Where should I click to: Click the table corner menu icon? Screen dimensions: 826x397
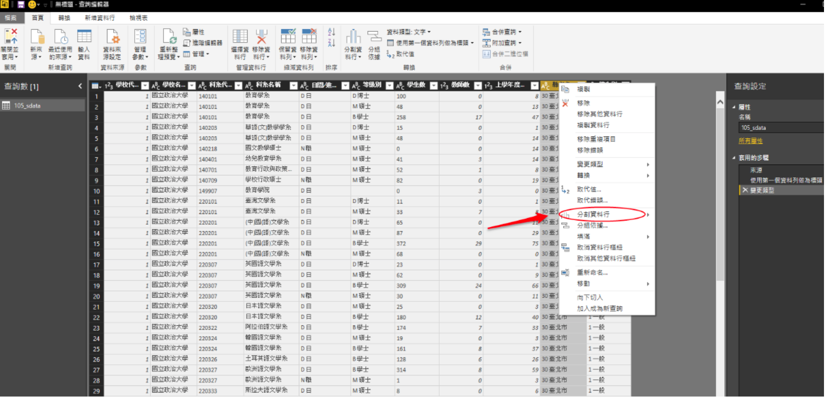tap(96, 85)
